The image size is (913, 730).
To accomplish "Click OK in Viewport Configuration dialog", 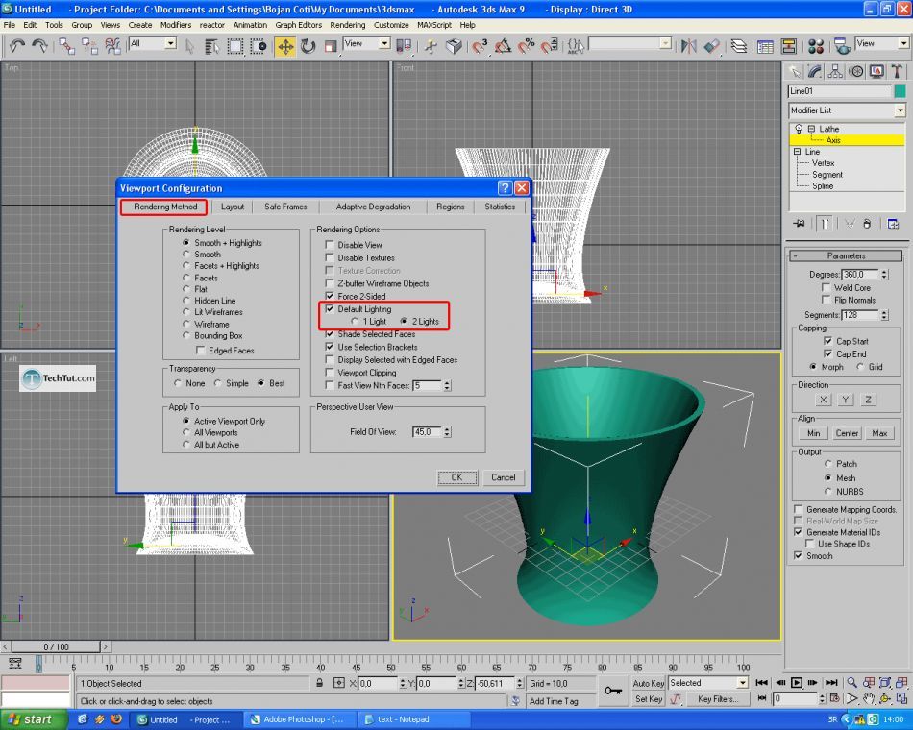I will [456, 477].
